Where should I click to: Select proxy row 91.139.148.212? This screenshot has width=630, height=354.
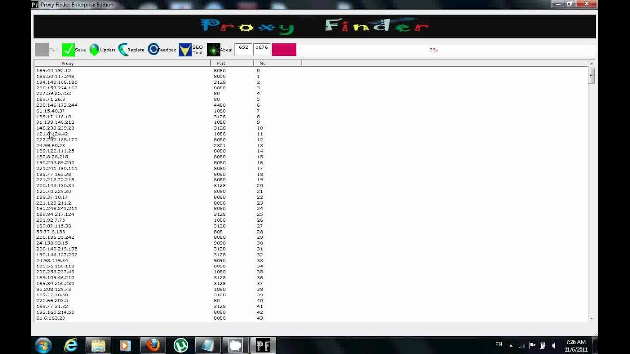point(55,122)
